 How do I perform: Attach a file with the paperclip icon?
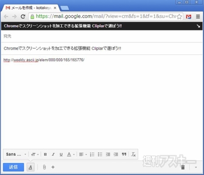(44, 167)
